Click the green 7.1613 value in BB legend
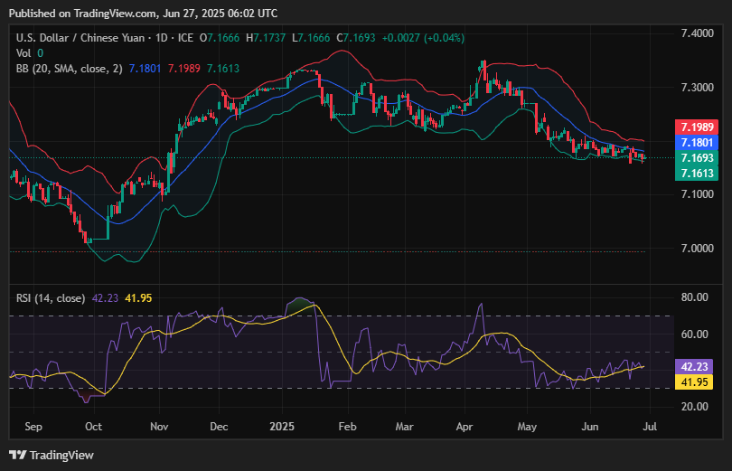Screen dimensions: 732x471 tap(223, 69)
